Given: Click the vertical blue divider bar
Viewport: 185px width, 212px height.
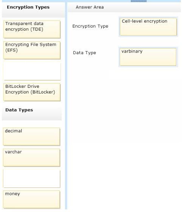Looking at the screenshot, I should [x=66, y=106].
